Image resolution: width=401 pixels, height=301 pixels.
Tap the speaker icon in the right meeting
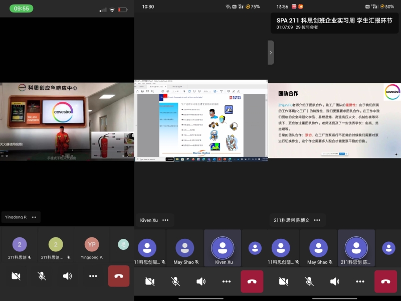point(335,281)
